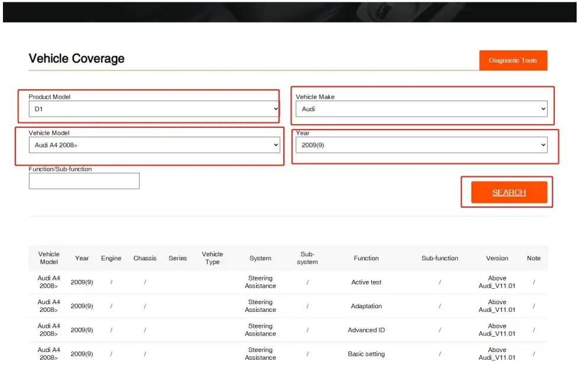This screenshot has width=579, height=371.
Task: Click the Vehicle Make field label
Action: 315,97
